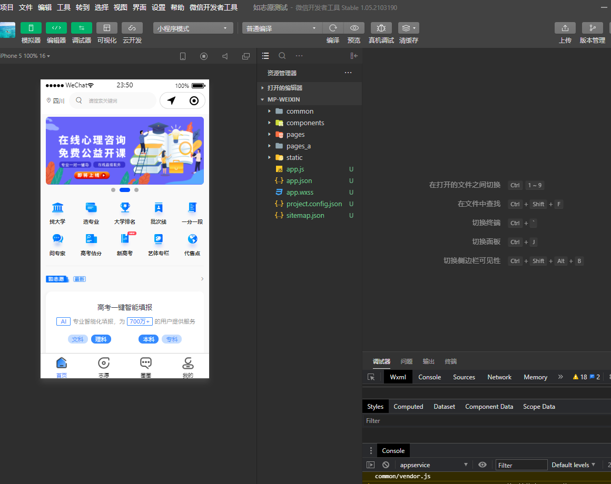Switch to the Console devtools tab
The width and height of the screenshot is (611, 484).
point(429,377)
